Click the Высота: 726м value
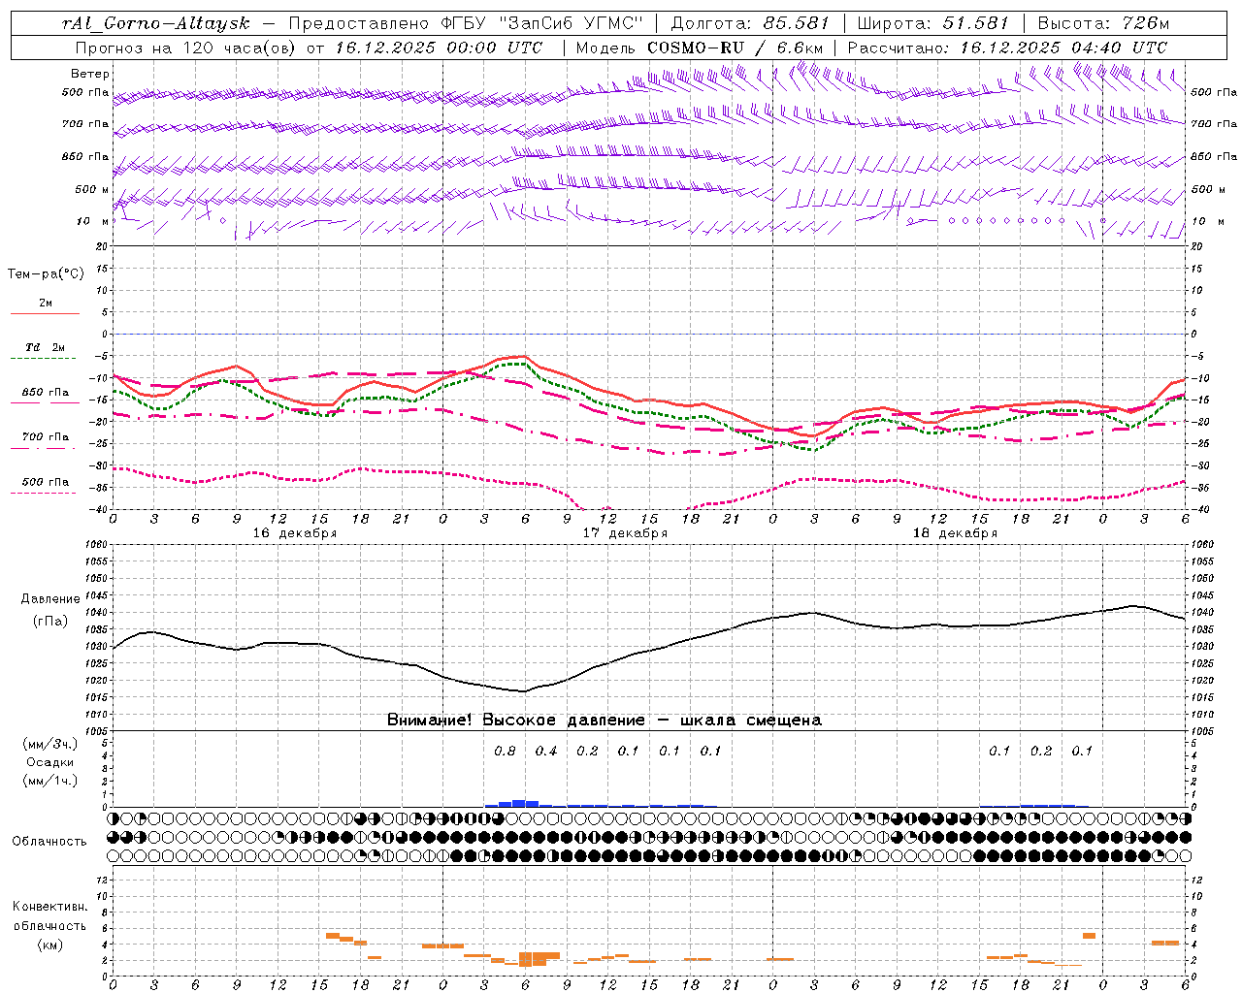Viewport: 1242px width, 993px height. [x=1103, y=23]
